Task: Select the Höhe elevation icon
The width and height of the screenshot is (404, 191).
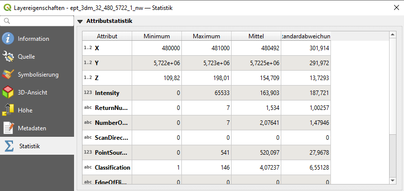Action: (x=8, y=110)
